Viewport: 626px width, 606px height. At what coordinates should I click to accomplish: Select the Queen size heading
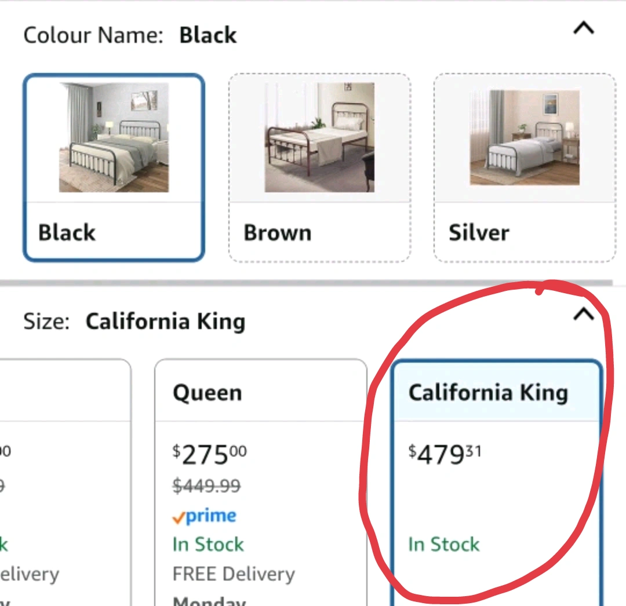207,393
